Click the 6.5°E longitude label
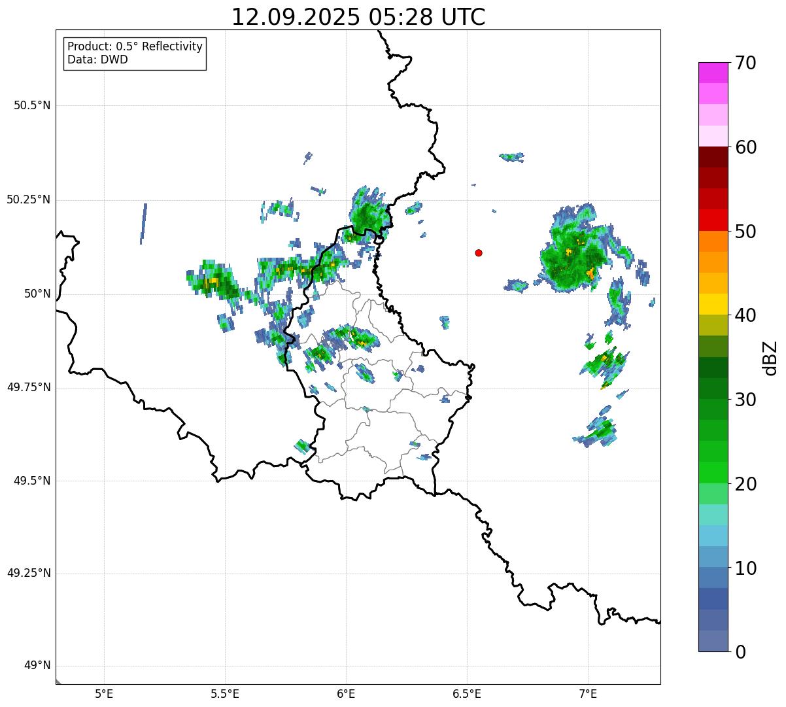The image size is (786, 707). pyautogui.click(x=467, y=694)
